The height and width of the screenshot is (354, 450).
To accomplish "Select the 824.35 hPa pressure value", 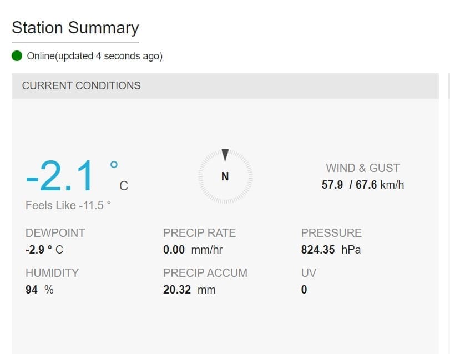I will click(331, 250).
